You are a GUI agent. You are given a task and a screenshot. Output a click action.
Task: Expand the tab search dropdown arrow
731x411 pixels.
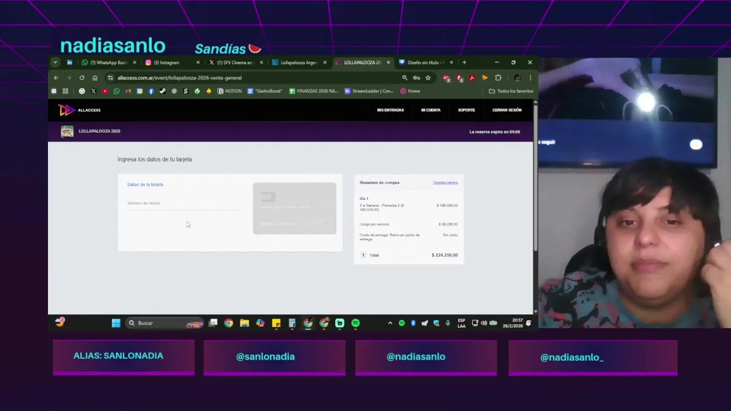55,62
